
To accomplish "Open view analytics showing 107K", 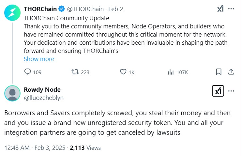I will tap(170, 72).
